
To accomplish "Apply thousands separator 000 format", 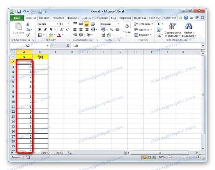I will tap(117, 30).
